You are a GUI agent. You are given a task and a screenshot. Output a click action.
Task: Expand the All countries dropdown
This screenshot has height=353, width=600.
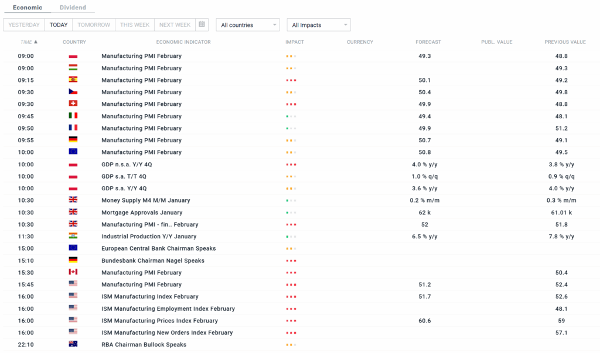[247, 25]
